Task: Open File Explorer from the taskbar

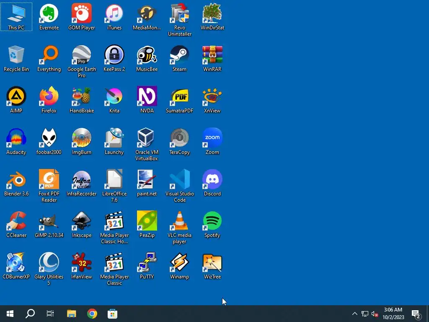Action: point(72,314)
